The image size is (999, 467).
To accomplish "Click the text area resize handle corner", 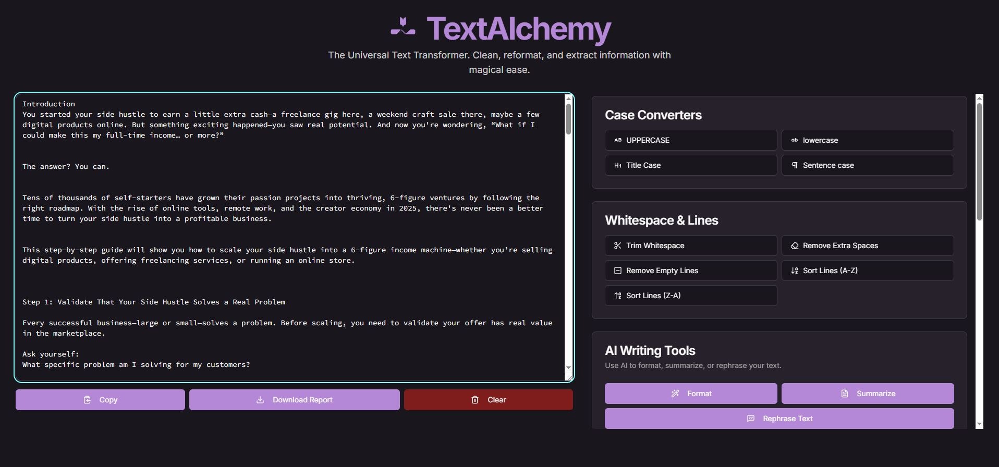I will point(569,377).
